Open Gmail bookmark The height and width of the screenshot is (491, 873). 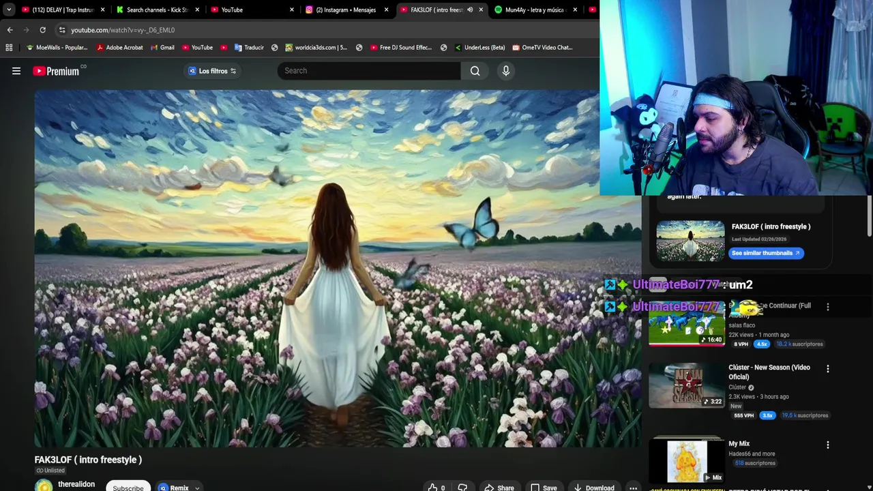coord(162,48)
